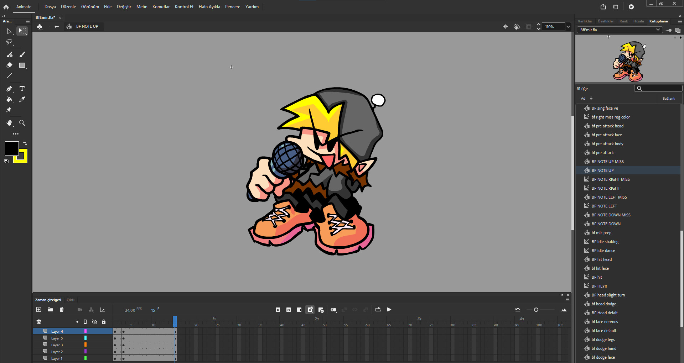Select the Line tool
Viewport: 684px width, 363px height.
pyautogui.click(x=9, y=76)
